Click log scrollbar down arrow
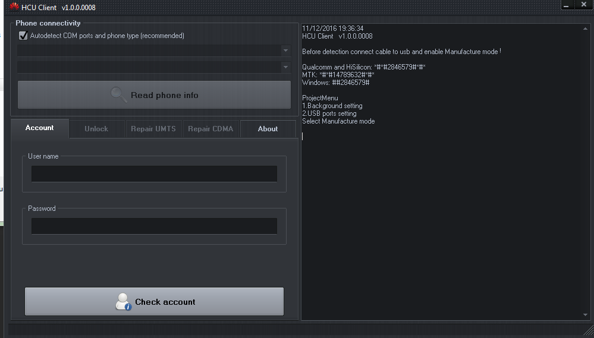 [585, 315]
